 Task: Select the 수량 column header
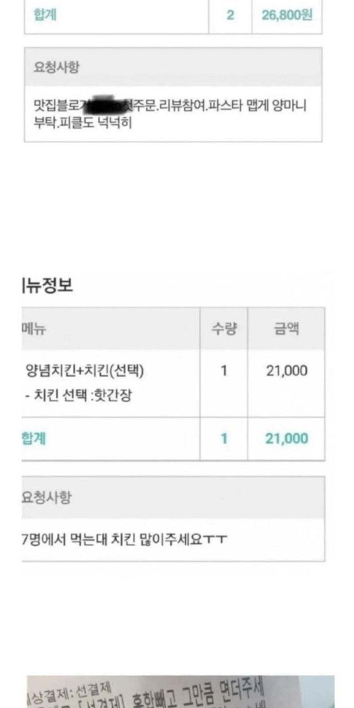coord(223,329)
